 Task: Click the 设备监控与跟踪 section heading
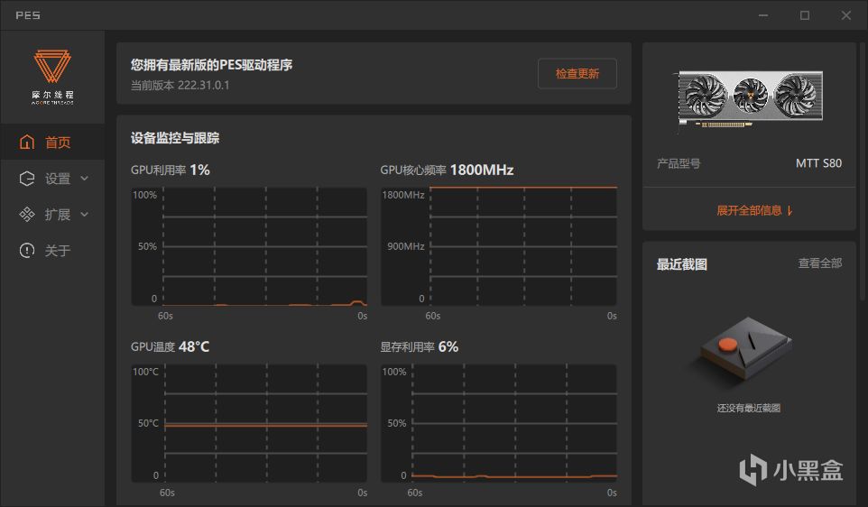click(x=175, y=138)
